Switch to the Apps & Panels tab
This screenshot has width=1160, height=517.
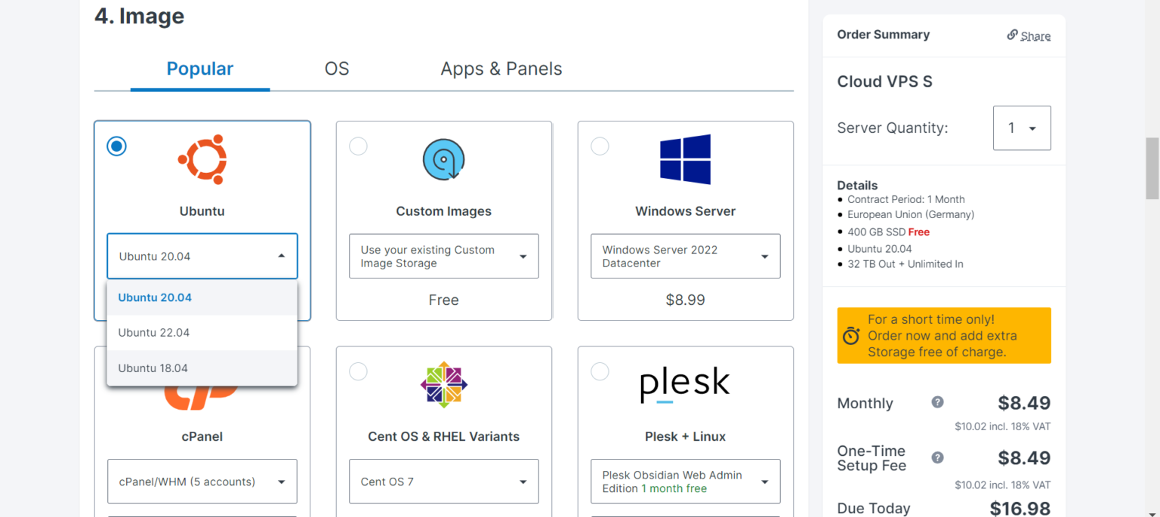pyautogui.click(x=501, y=69)
